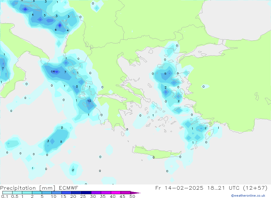Click the '0.1' legend scale label
271x198 pixels.
(x=5, y=196)
